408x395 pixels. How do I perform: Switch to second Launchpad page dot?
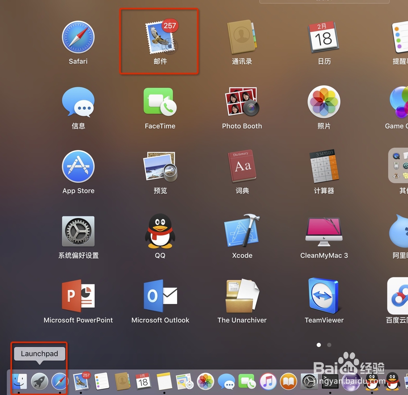tap(329, 345)
